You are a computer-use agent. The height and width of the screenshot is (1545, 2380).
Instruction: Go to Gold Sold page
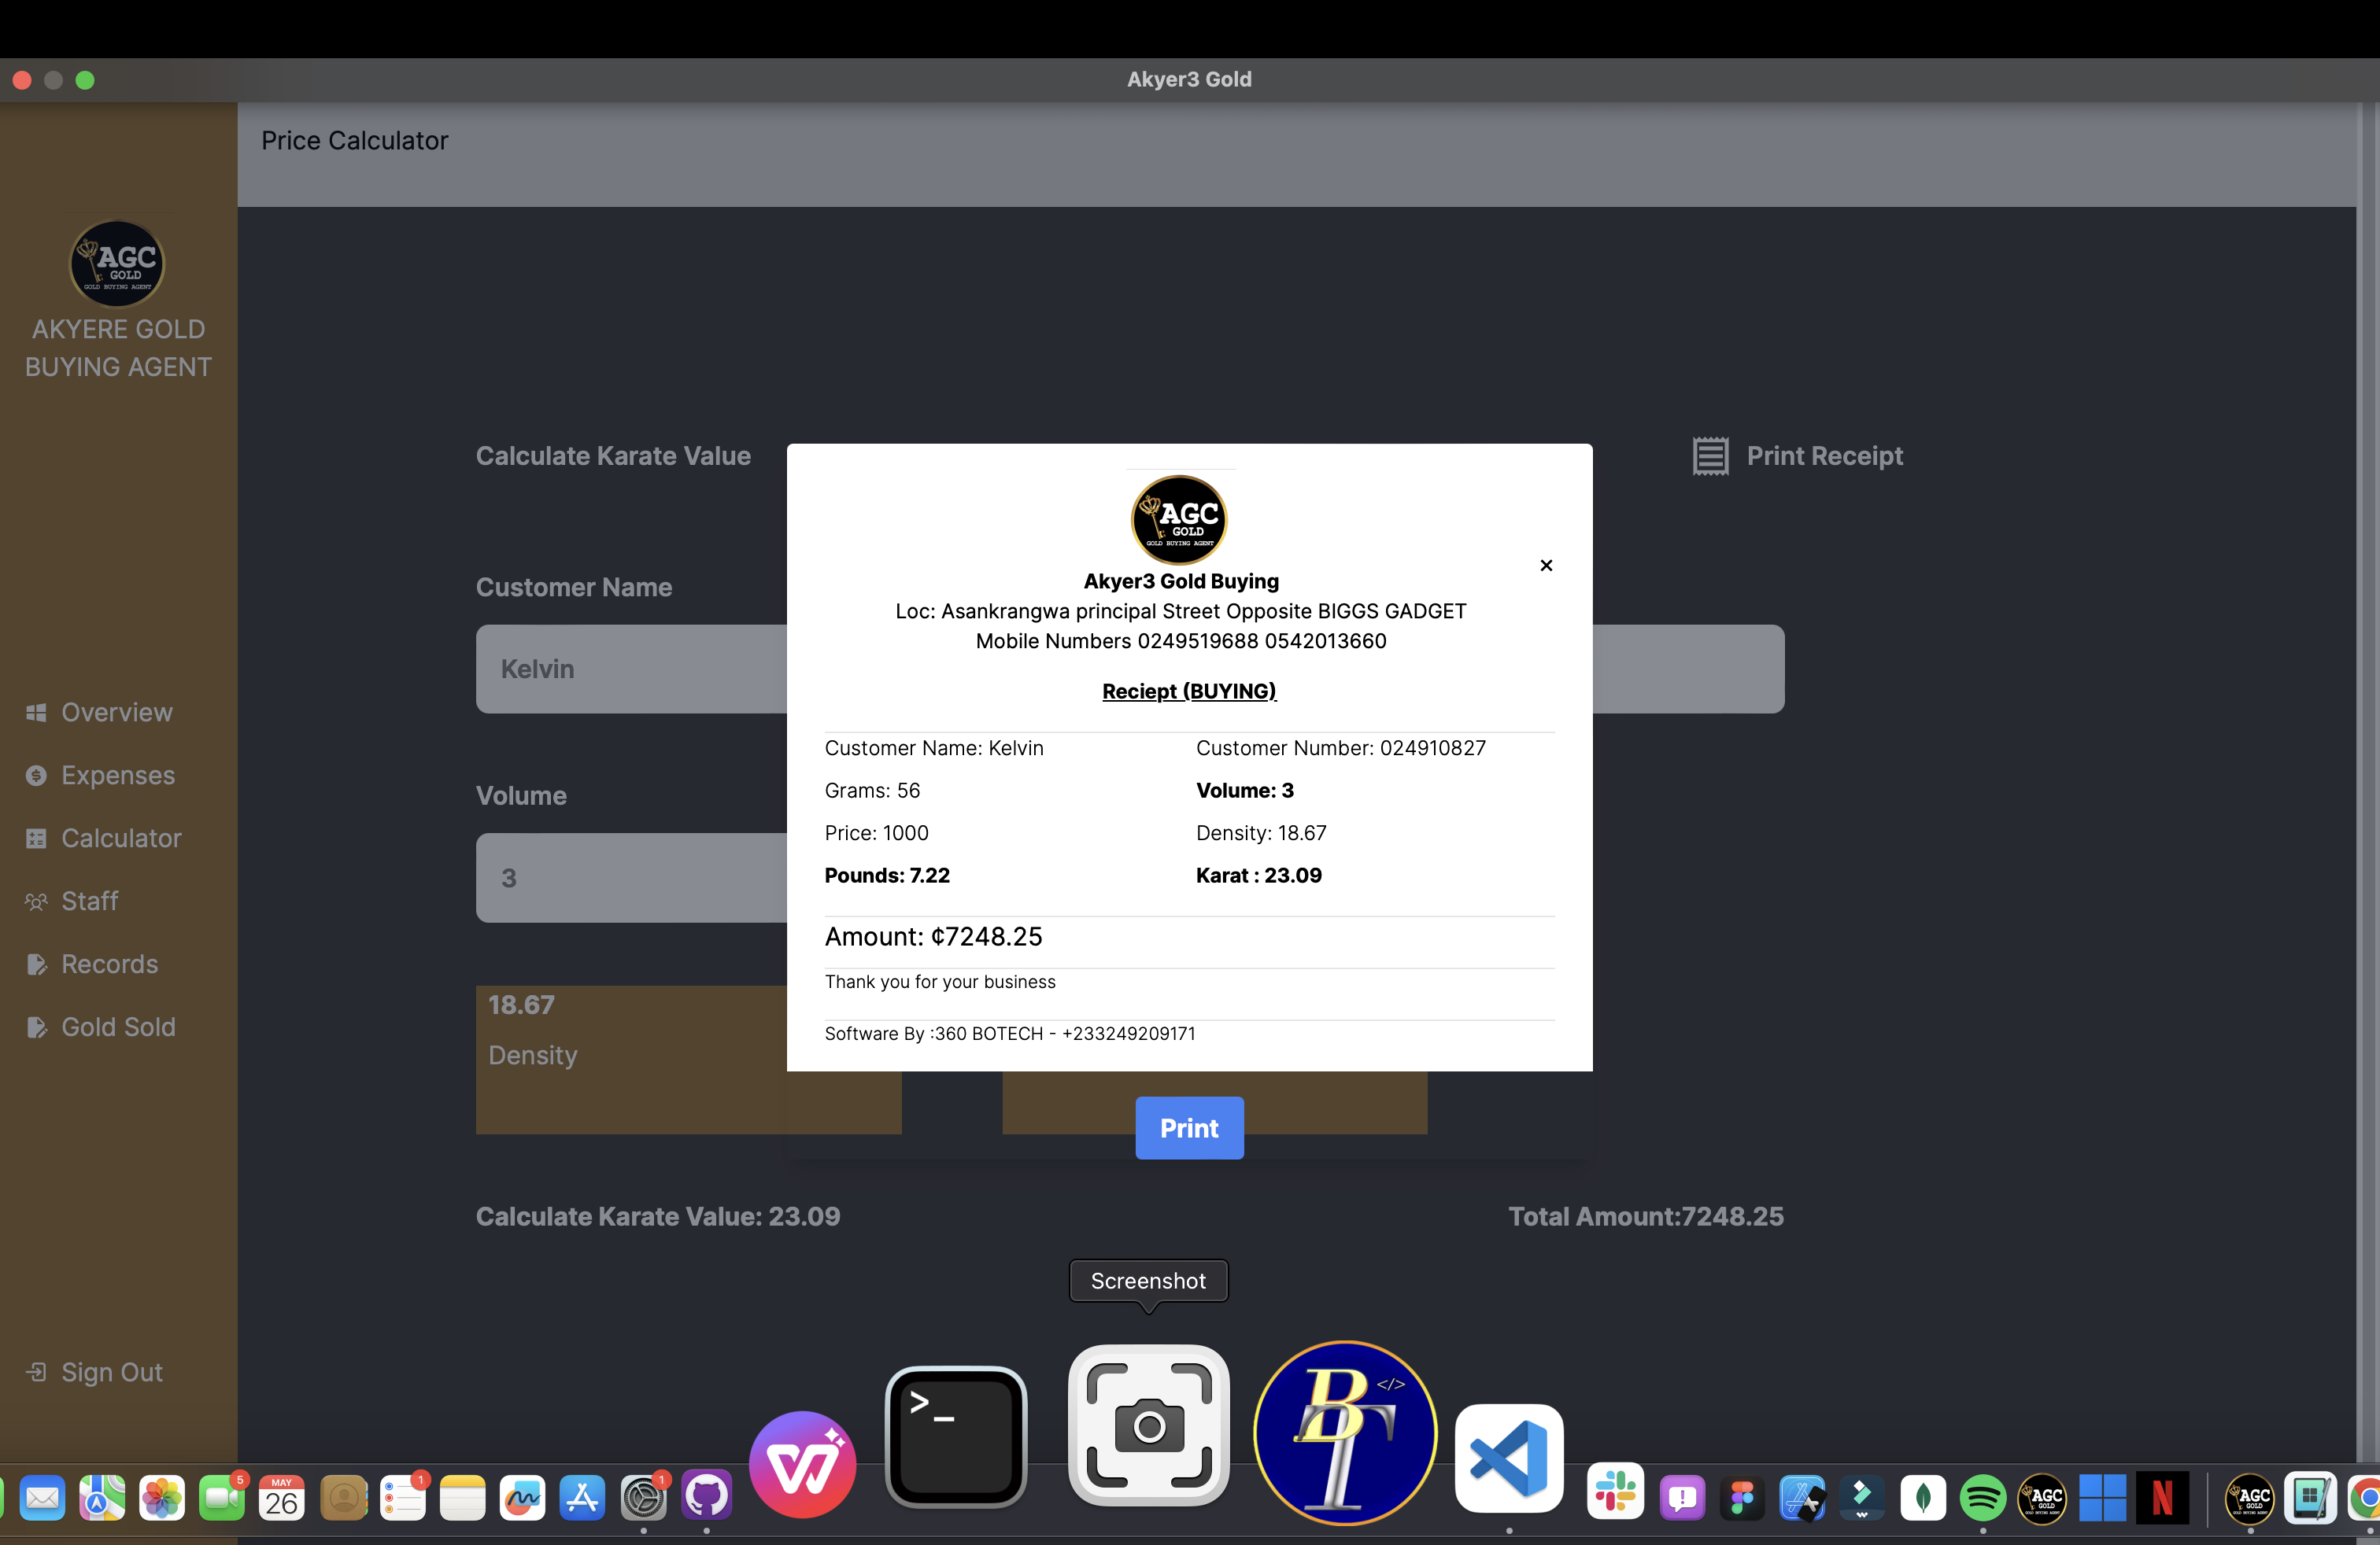coord(118,1027)
